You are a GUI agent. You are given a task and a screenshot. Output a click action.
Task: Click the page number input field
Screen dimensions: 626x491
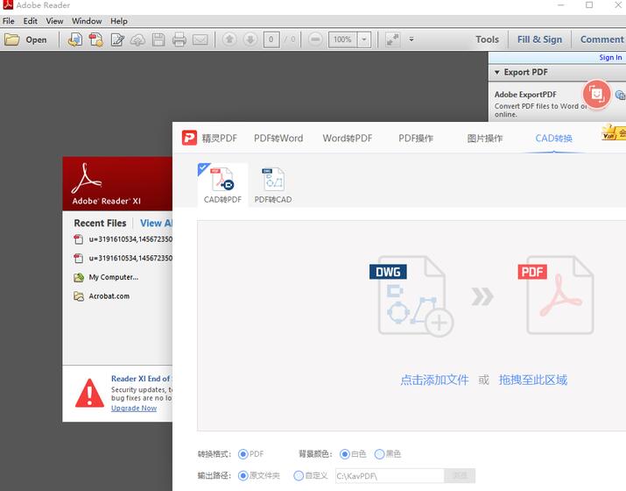271,39
